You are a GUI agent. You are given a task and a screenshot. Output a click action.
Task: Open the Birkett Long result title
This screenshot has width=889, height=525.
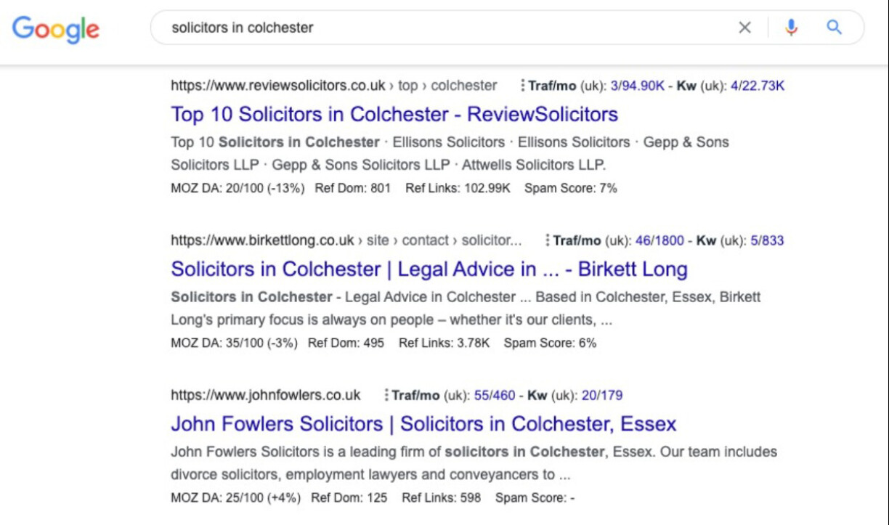429,269
